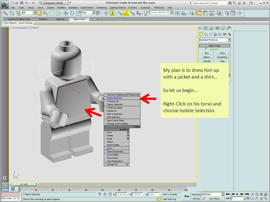Click the Bind to Space Warp icon

click(x=18, y=13)
